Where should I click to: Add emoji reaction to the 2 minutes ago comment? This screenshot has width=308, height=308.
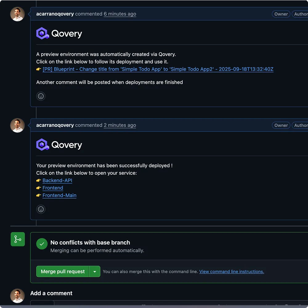(41, 209)
